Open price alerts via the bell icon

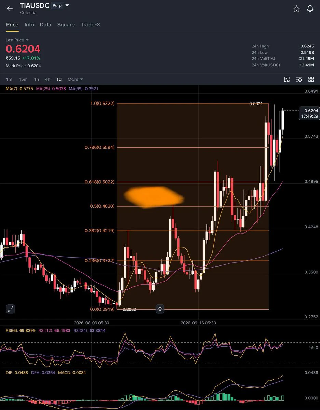click(310, 9)
